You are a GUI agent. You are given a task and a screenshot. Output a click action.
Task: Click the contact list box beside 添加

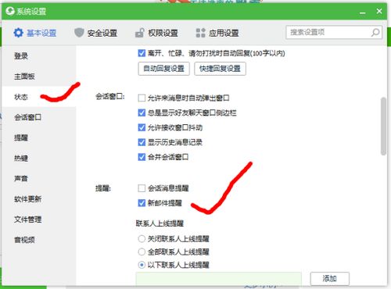pyautogui.click(x=218, y=279)
